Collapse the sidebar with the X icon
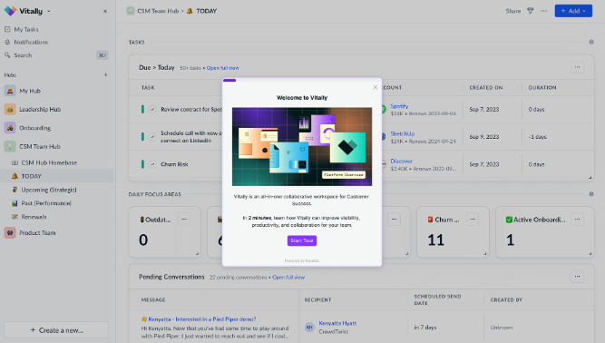This screenshot has height=343, width=605. click(x=105, y=12)
